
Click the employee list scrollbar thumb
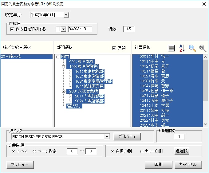205,81
